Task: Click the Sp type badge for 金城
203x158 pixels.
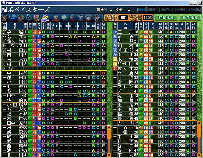Action: point(39,32)
